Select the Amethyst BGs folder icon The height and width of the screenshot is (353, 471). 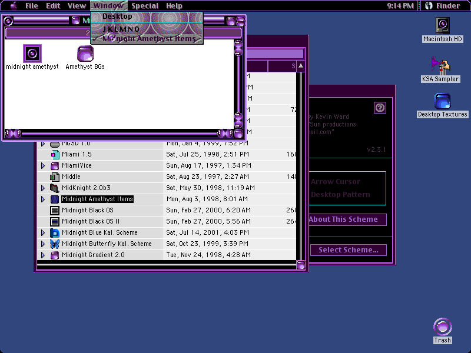click(x=85, y=54)
